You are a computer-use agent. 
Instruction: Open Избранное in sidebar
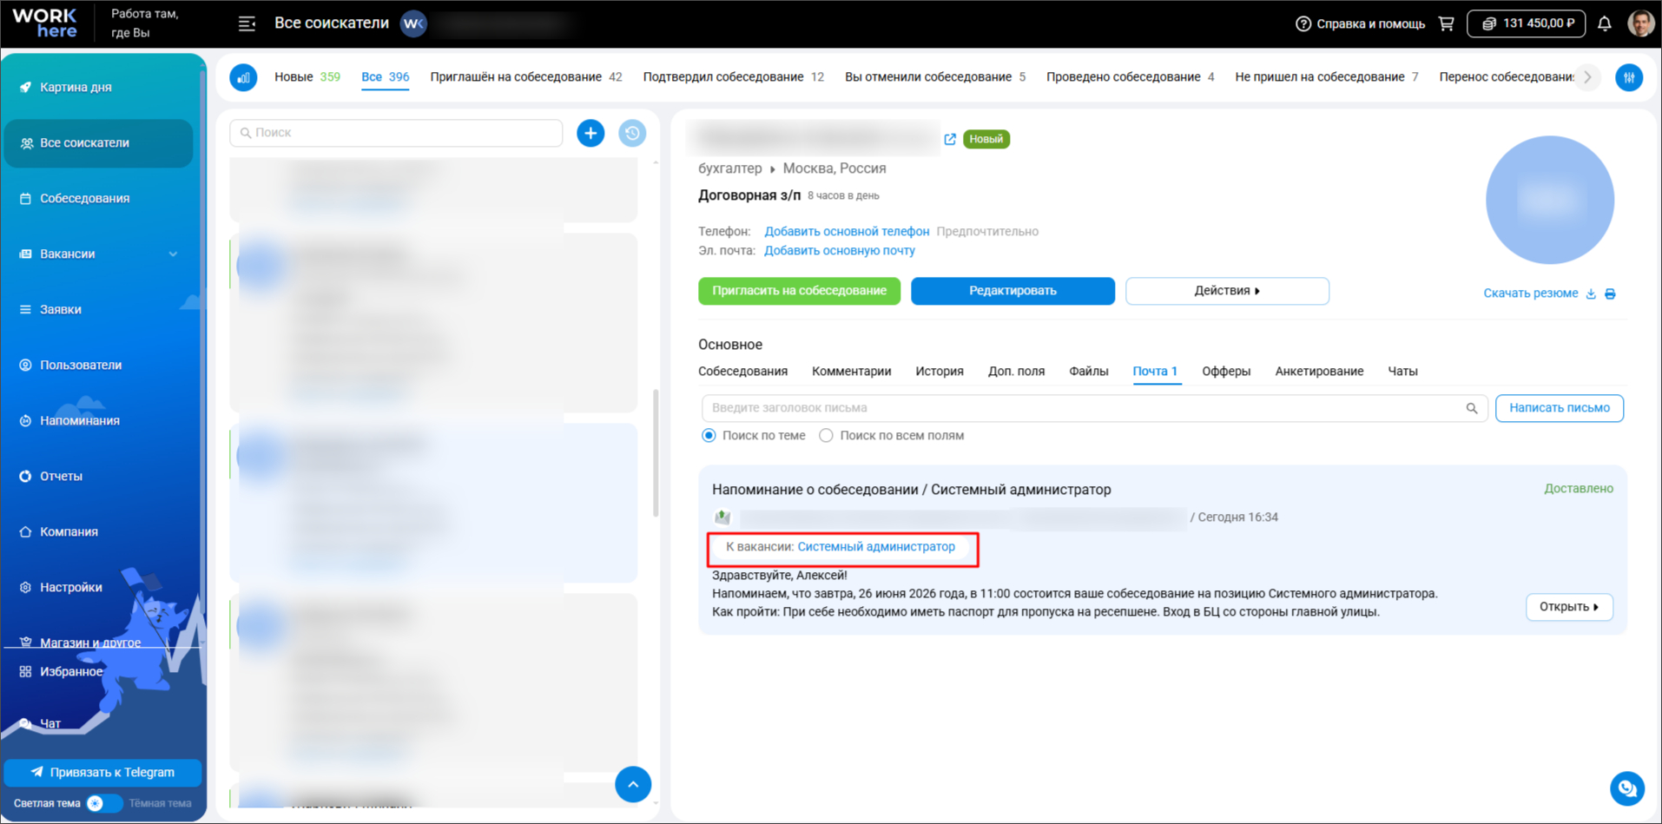click(71, 671)
